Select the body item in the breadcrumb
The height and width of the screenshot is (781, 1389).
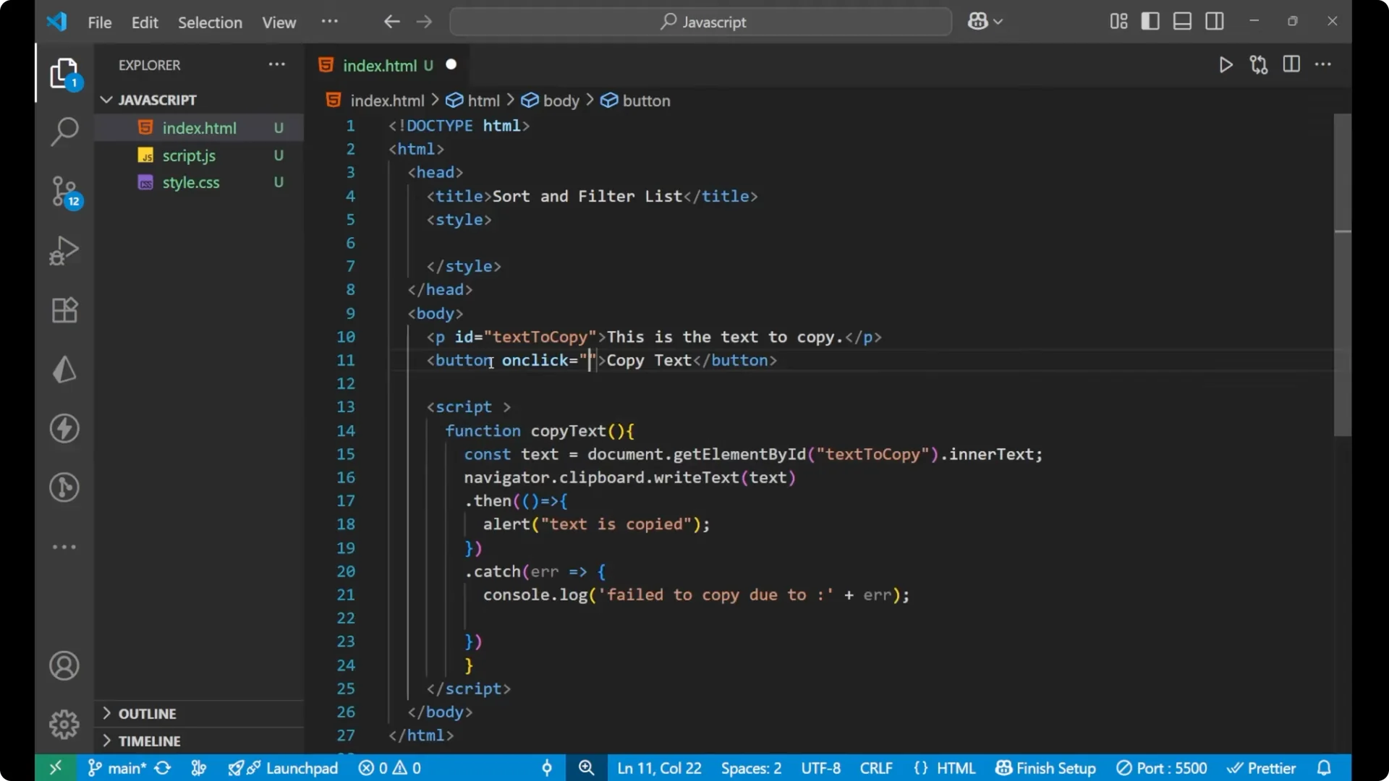[x=561, y=101]
